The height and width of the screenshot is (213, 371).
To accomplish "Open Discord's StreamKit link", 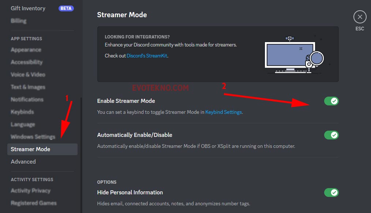I will 147,56.
